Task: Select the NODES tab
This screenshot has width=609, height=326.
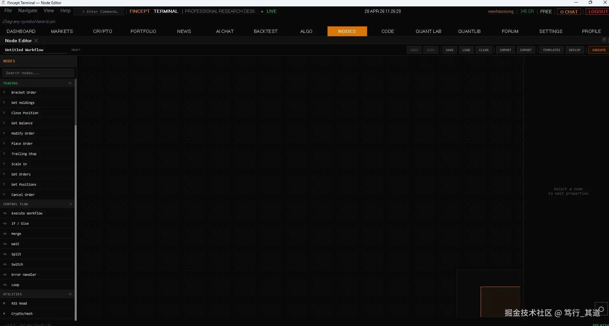Action: pos(347,31)
